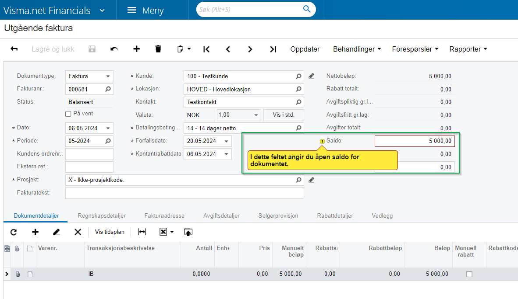This screenshot has height=299, width=518.
Task: Open the Valuta rate dropdown
Action: pyautogui.click(x=255, y=115)
